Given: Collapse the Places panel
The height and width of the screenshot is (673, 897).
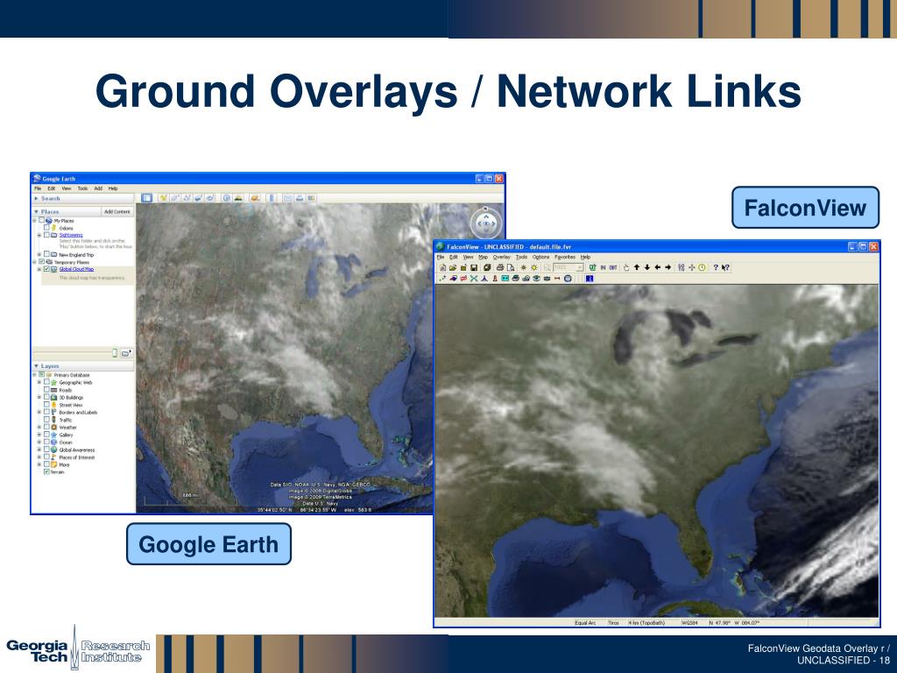Looking at the screenshot, I should coord(36,212).
